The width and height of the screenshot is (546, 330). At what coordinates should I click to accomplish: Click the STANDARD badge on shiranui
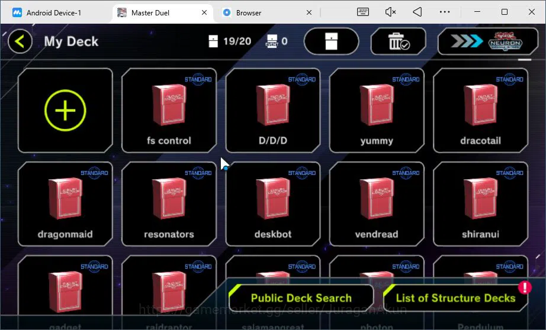coord(510,173)
